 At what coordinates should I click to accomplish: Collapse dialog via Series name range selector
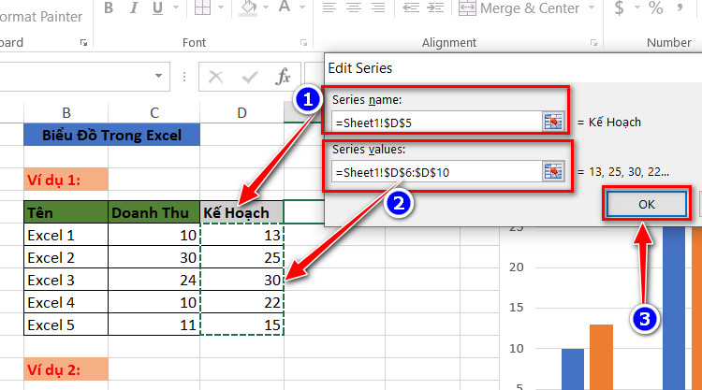(553, 122)
